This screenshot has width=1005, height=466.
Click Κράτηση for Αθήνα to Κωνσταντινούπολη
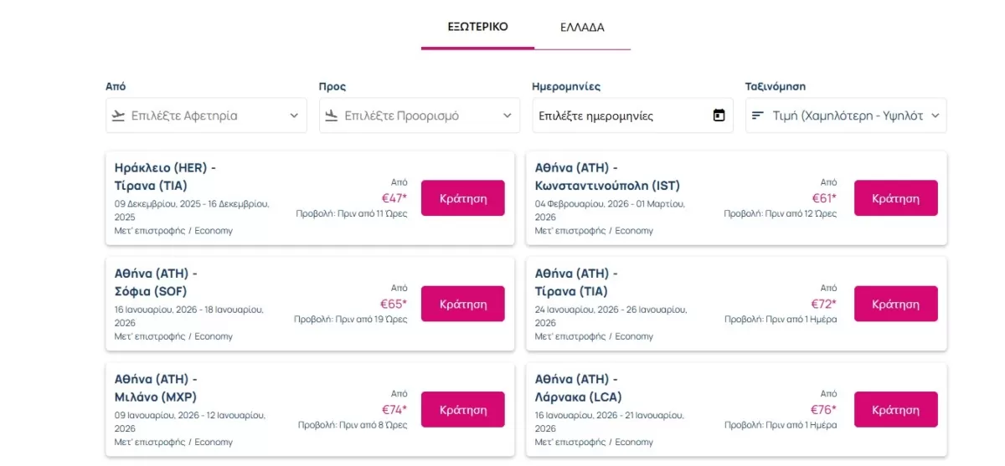click(896, 198)
